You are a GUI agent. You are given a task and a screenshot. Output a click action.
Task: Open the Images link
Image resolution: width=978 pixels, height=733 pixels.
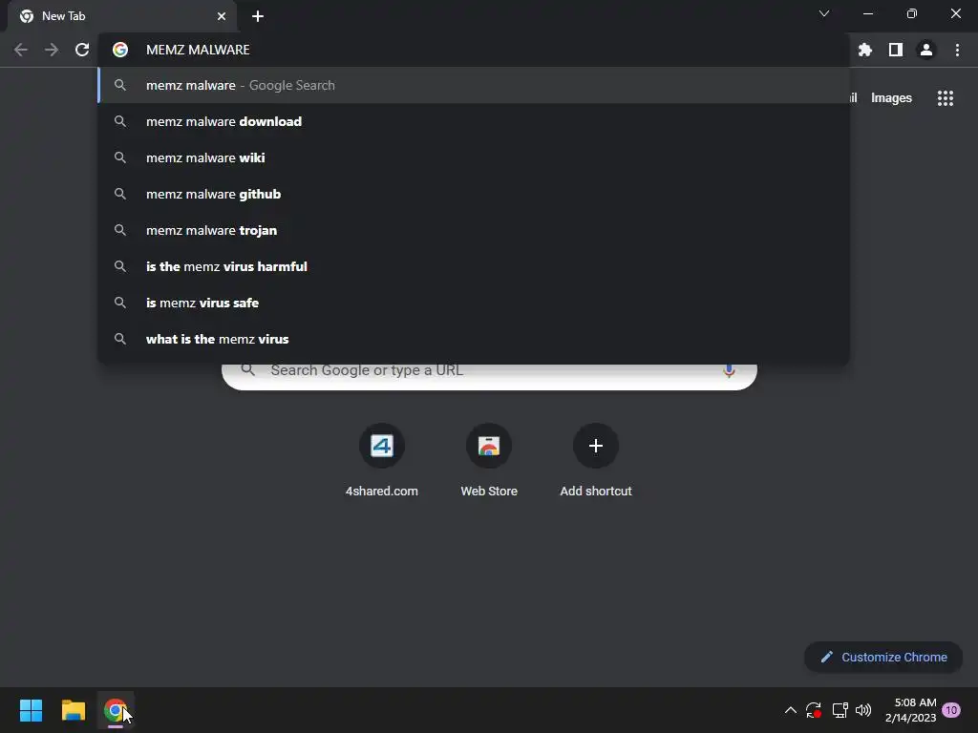click(891, 98)
